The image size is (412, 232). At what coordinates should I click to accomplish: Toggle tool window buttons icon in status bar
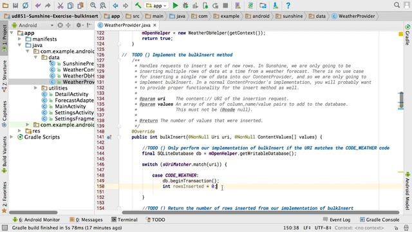point(5,227)
